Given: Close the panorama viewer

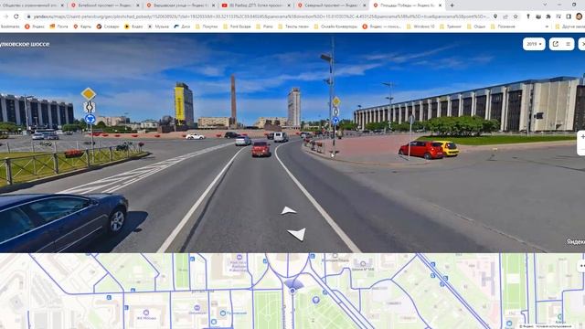Looking at the screenshot, I should 582,44.
